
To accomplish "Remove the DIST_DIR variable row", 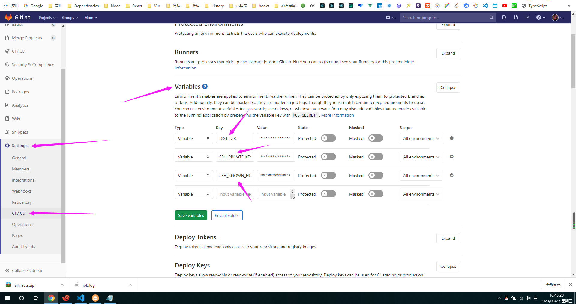I will [451, 138].
